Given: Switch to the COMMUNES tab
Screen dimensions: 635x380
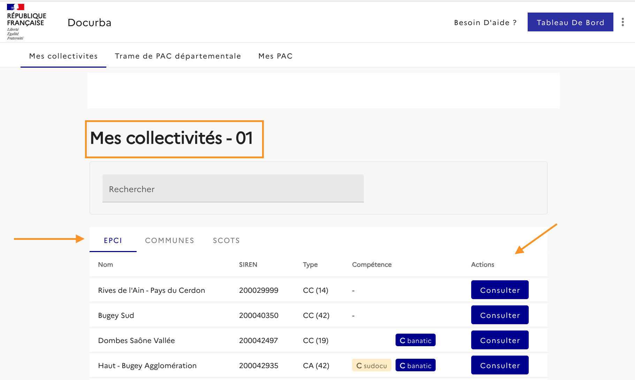Looking at the screenshot, I should [169, 241].
